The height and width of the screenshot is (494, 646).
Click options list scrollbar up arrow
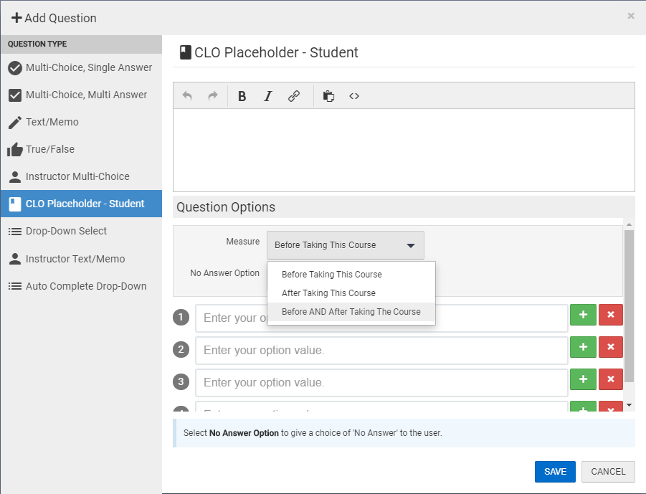pyautogui.click(x=629, y=224)
